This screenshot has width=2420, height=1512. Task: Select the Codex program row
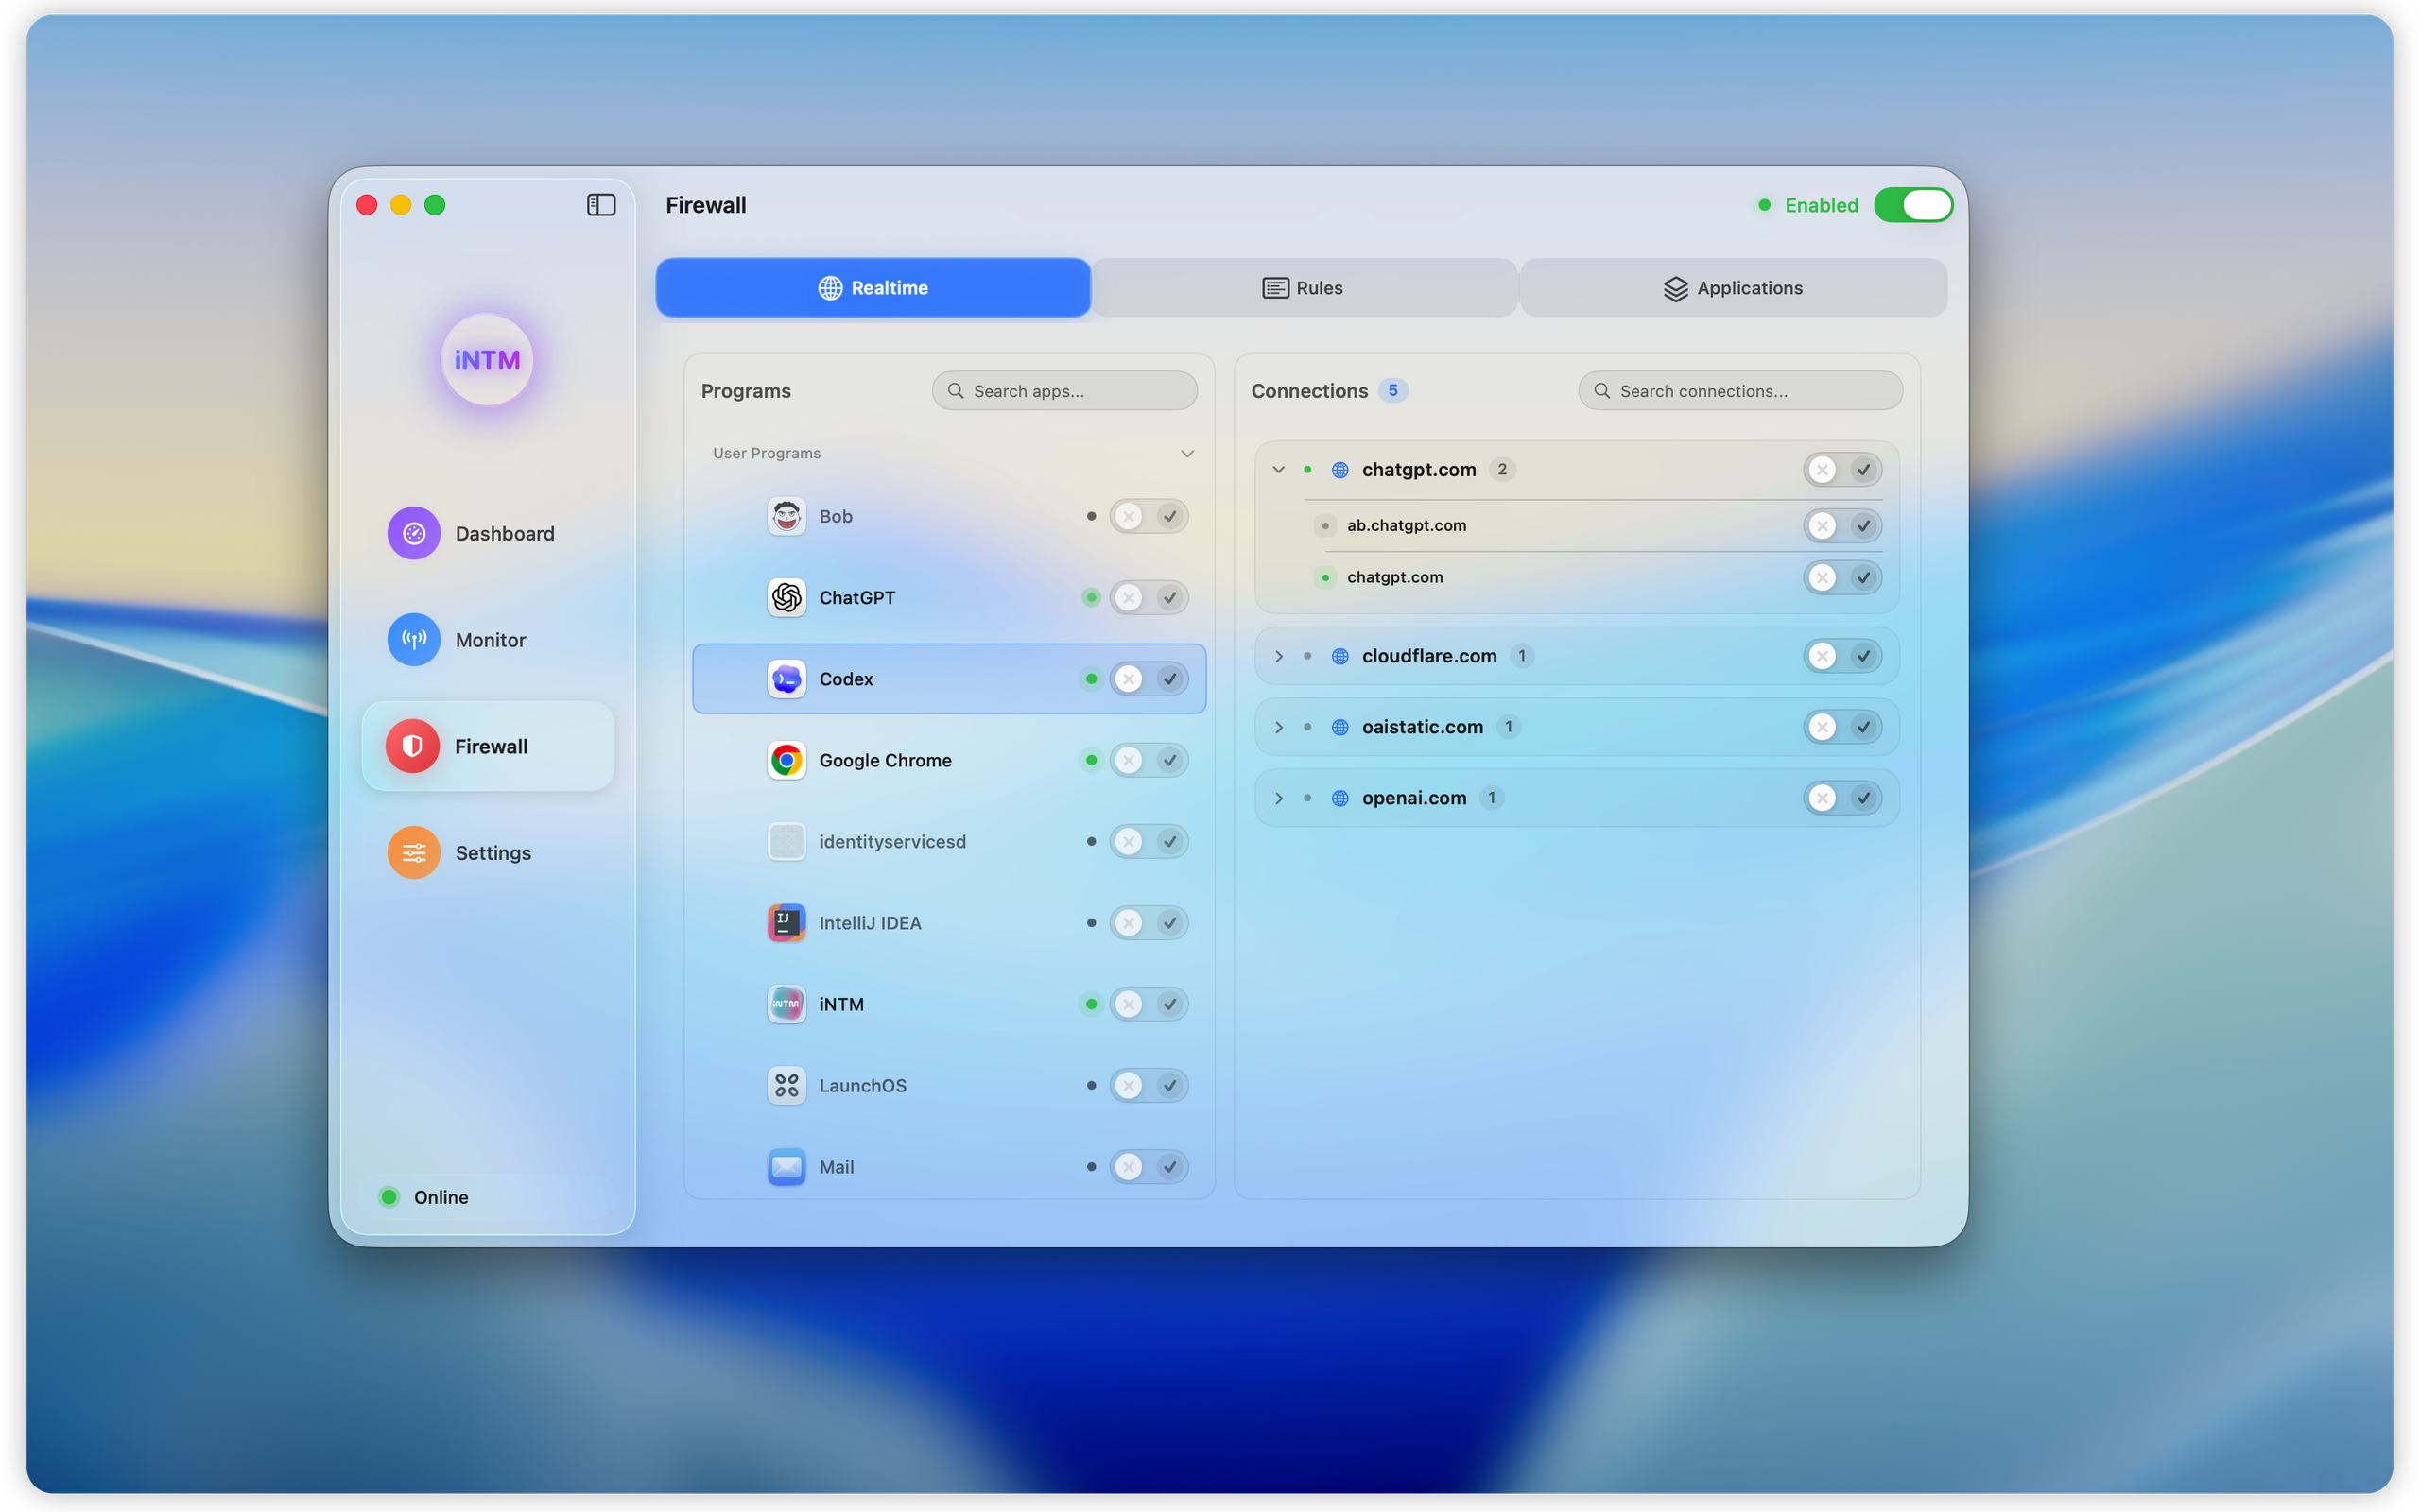[x=949, y=679]
